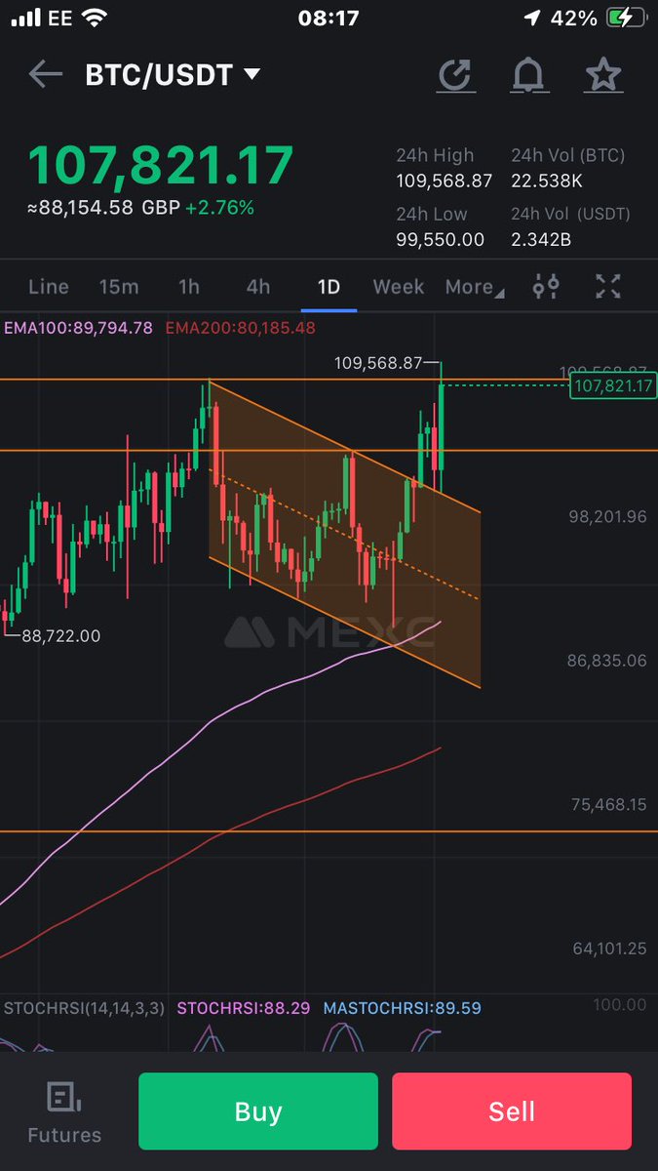
Task: Tap the +2.76% change percentage
Action: 221,208
